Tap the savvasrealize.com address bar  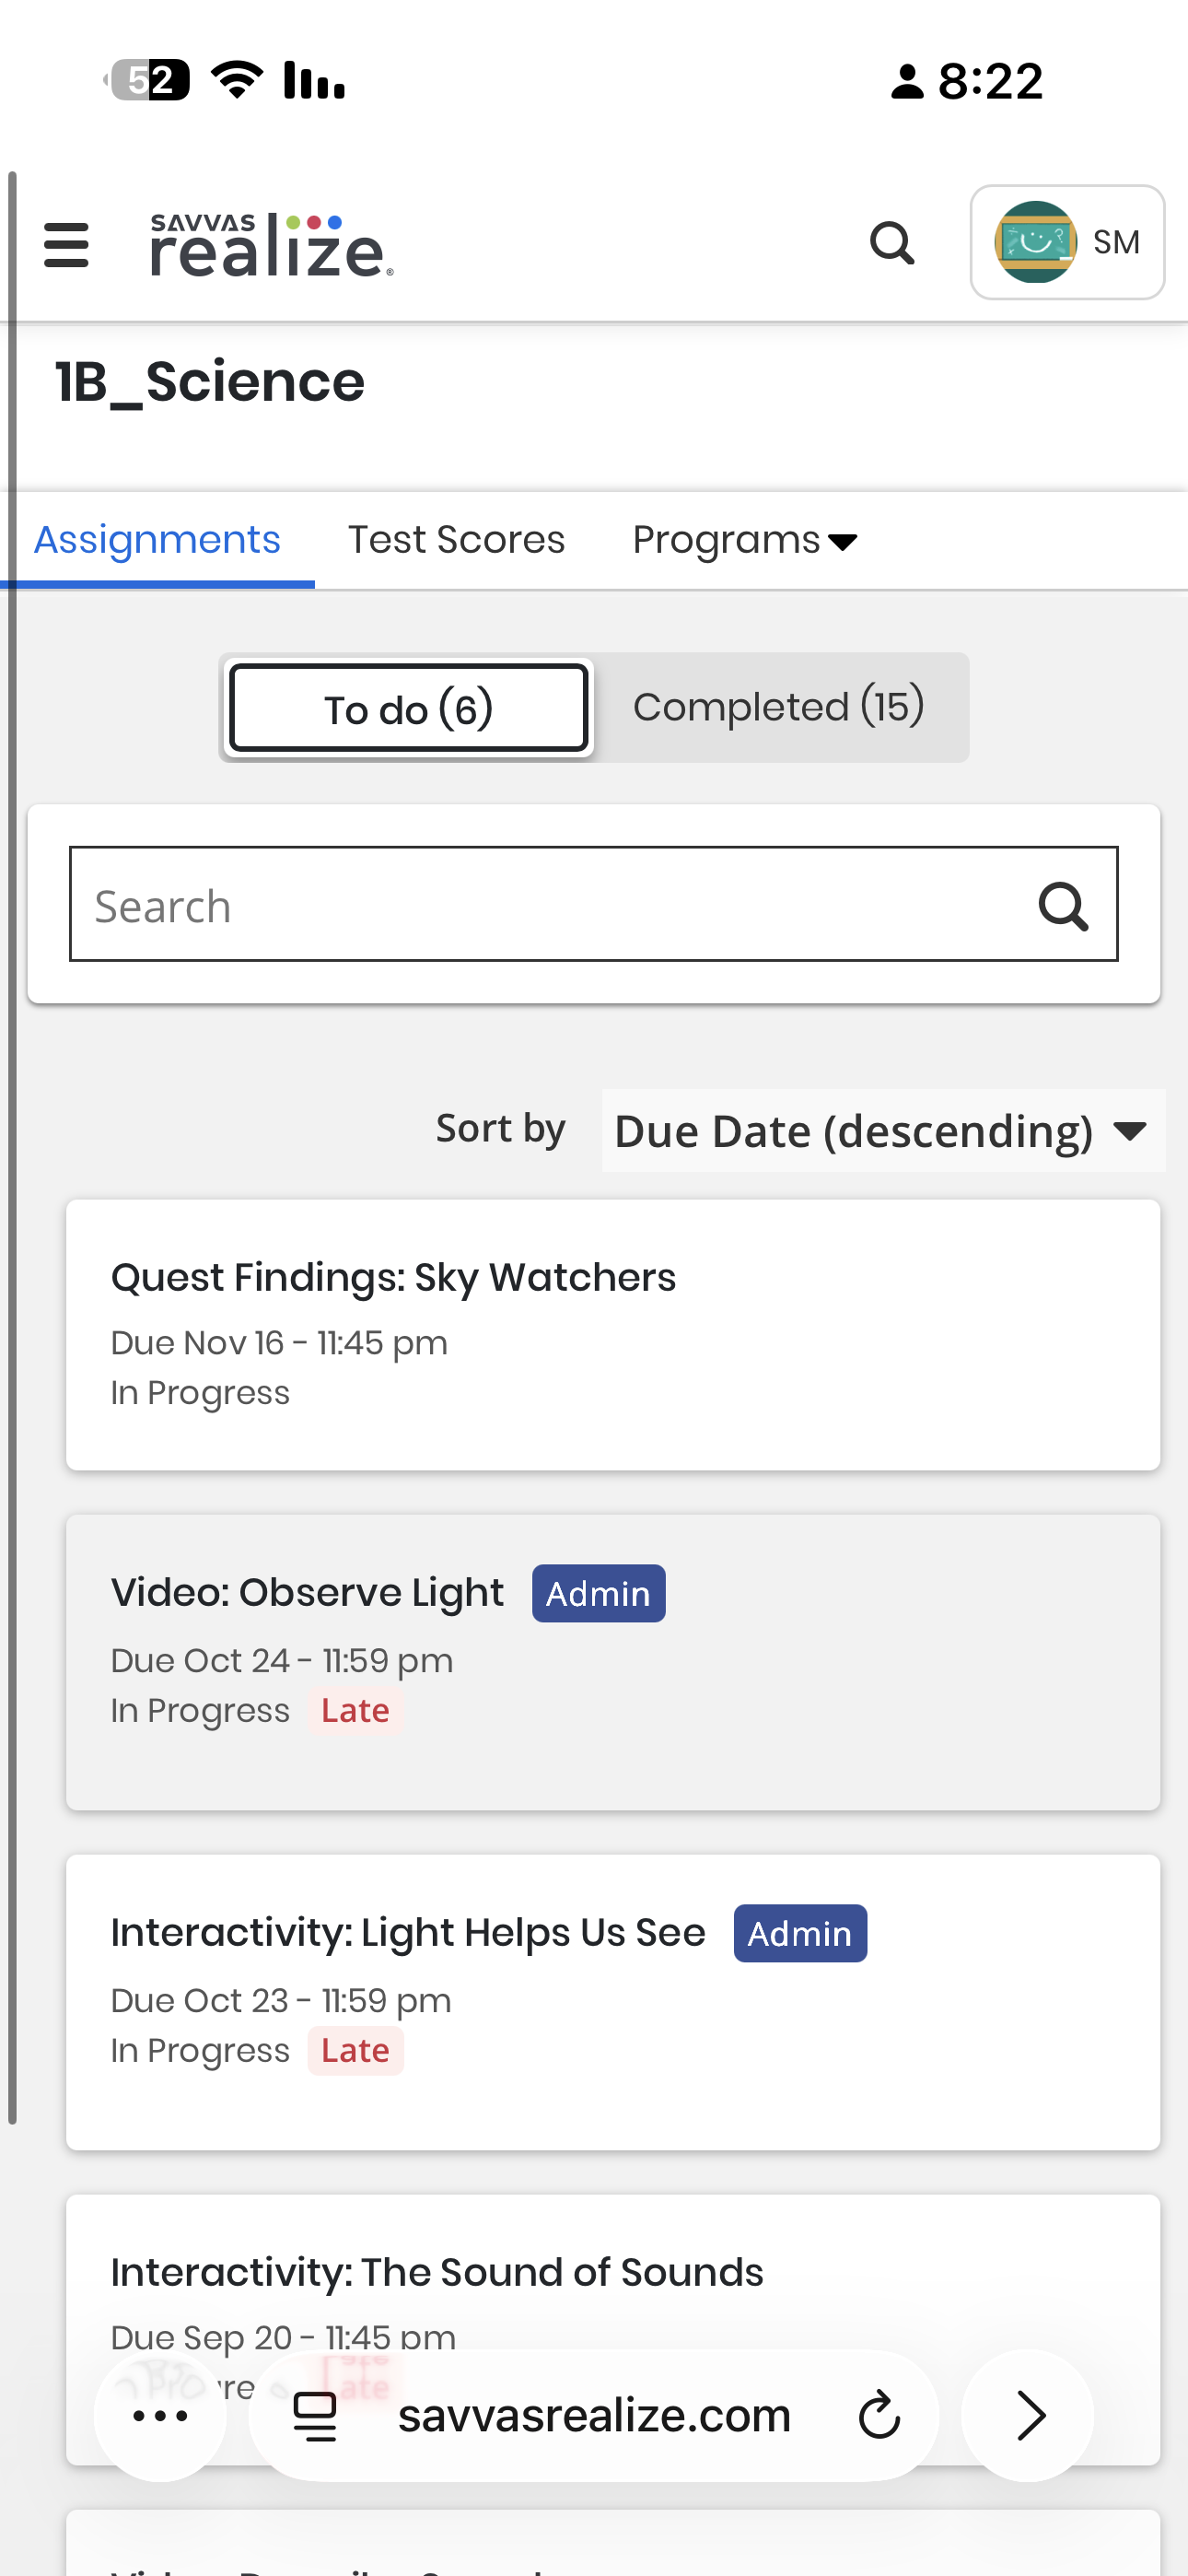click(x=594, y=2415)
